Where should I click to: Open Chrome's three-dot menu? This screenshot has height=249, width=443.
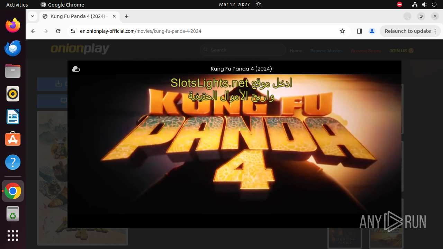tap(436, 31)
